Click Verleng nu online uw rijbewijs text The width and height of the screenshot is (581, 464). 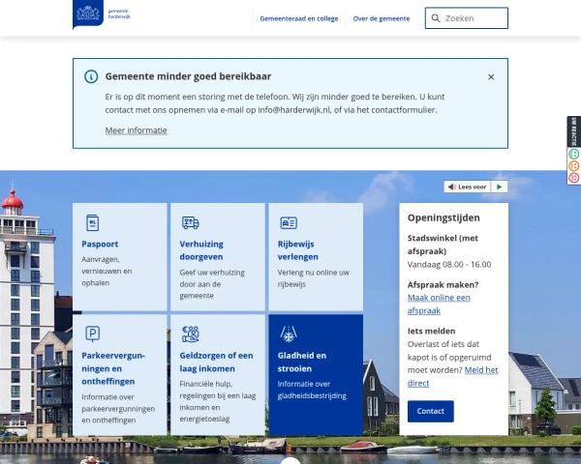tap(314, 278)
